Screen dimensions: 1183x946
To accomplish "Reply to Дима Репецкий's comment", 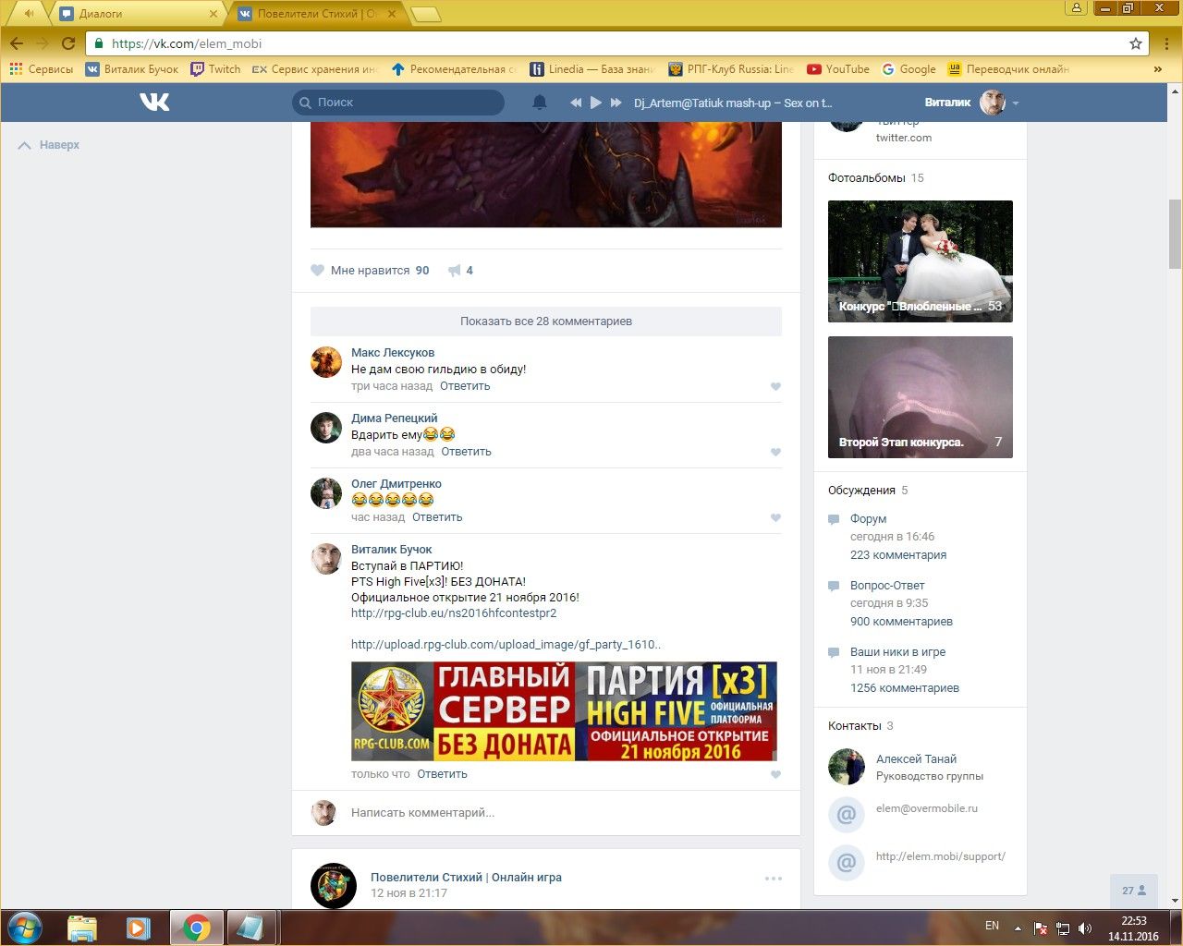I will click(x=466, y=452).
